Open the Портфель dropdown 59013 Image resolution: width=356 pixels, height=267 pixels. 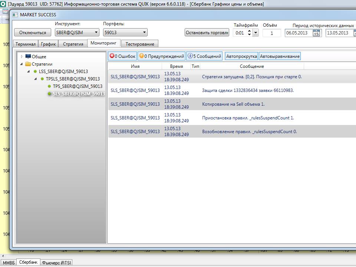[x=125, y=33]
